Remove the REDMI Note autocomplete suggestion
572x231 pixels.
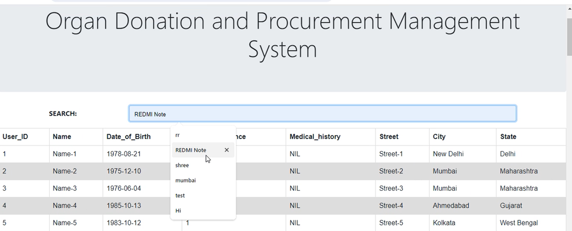tap(227, 150)
